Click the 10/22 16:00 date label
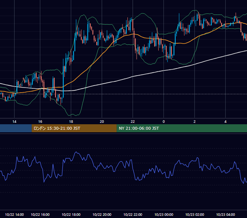 (40, 214)
